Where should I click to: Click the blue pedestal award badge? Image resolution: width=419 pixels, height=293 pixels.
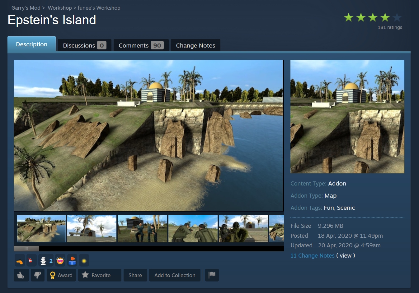[72, 261]
